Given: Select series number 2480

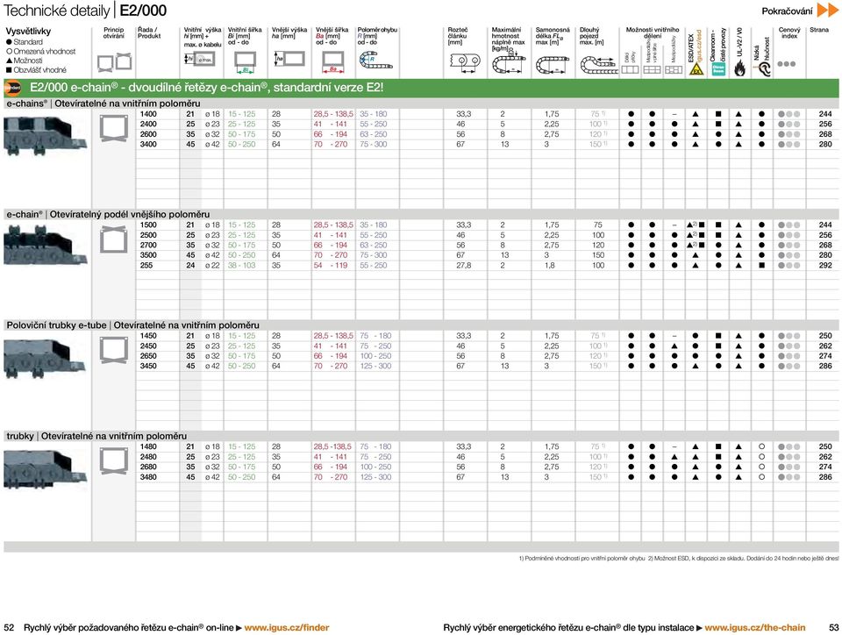Looking at the screenshot, I should pos(148,457).
